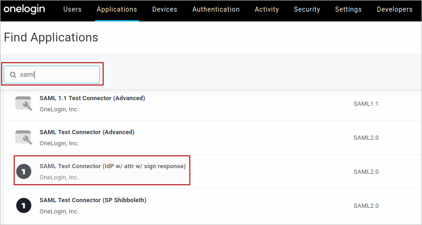This screenshot has height=225, width=422.
Task: Click the IdP w/ attr connector icon
Action: coord(23,171)
